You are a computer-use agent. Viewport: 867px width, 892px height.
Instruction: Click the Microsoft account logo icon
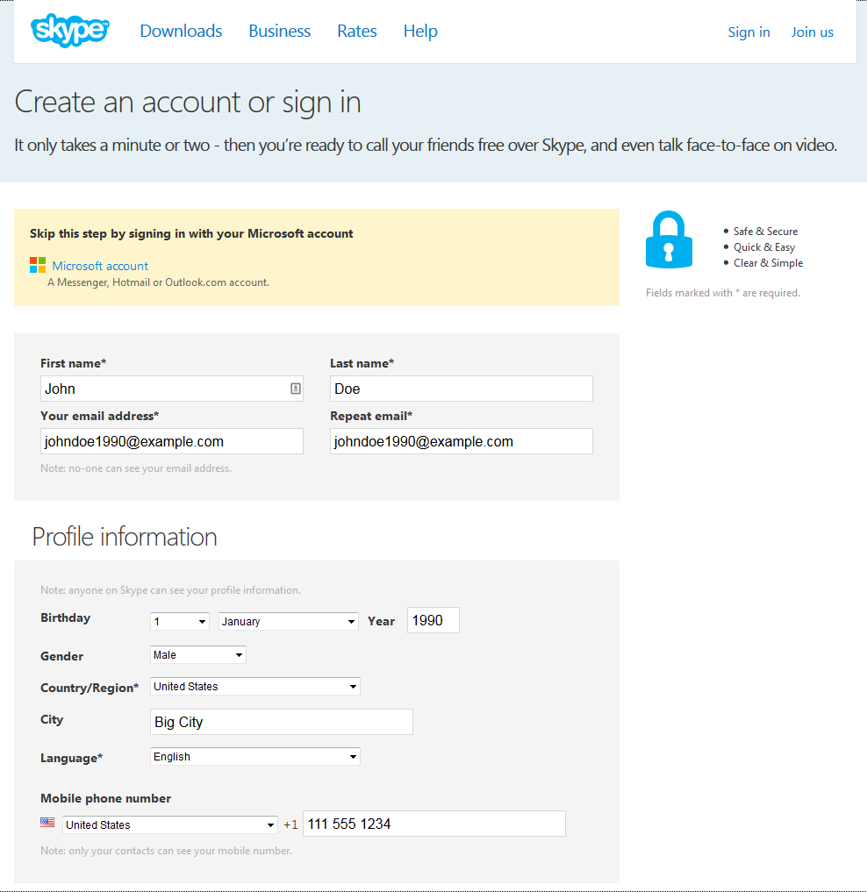pyautogui.click(x=38, y=265)
